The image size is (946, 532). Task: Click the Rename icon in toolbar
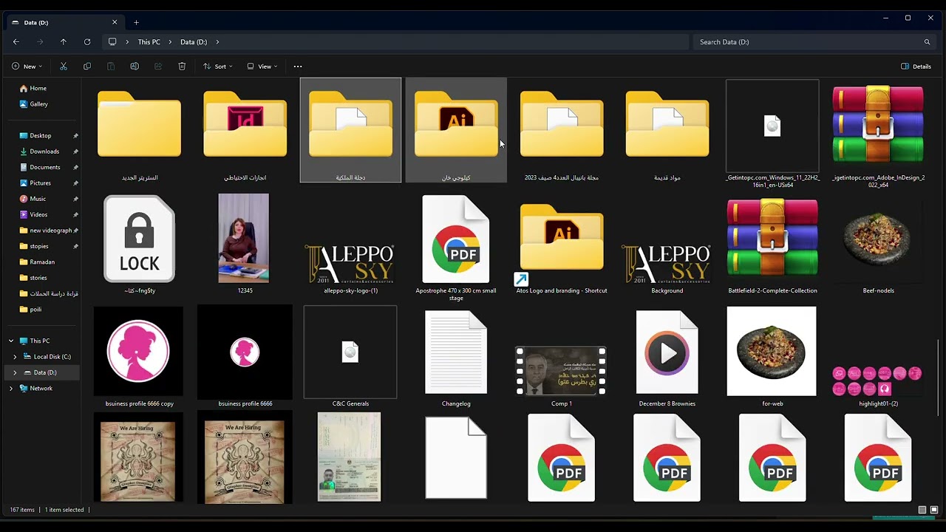pyautogui.click(x=135, y=66)
